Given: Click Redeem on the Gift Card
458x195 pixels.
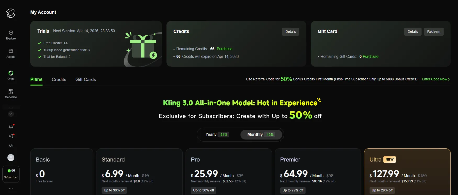Looking at the screenshot, I should click(434, 31).
